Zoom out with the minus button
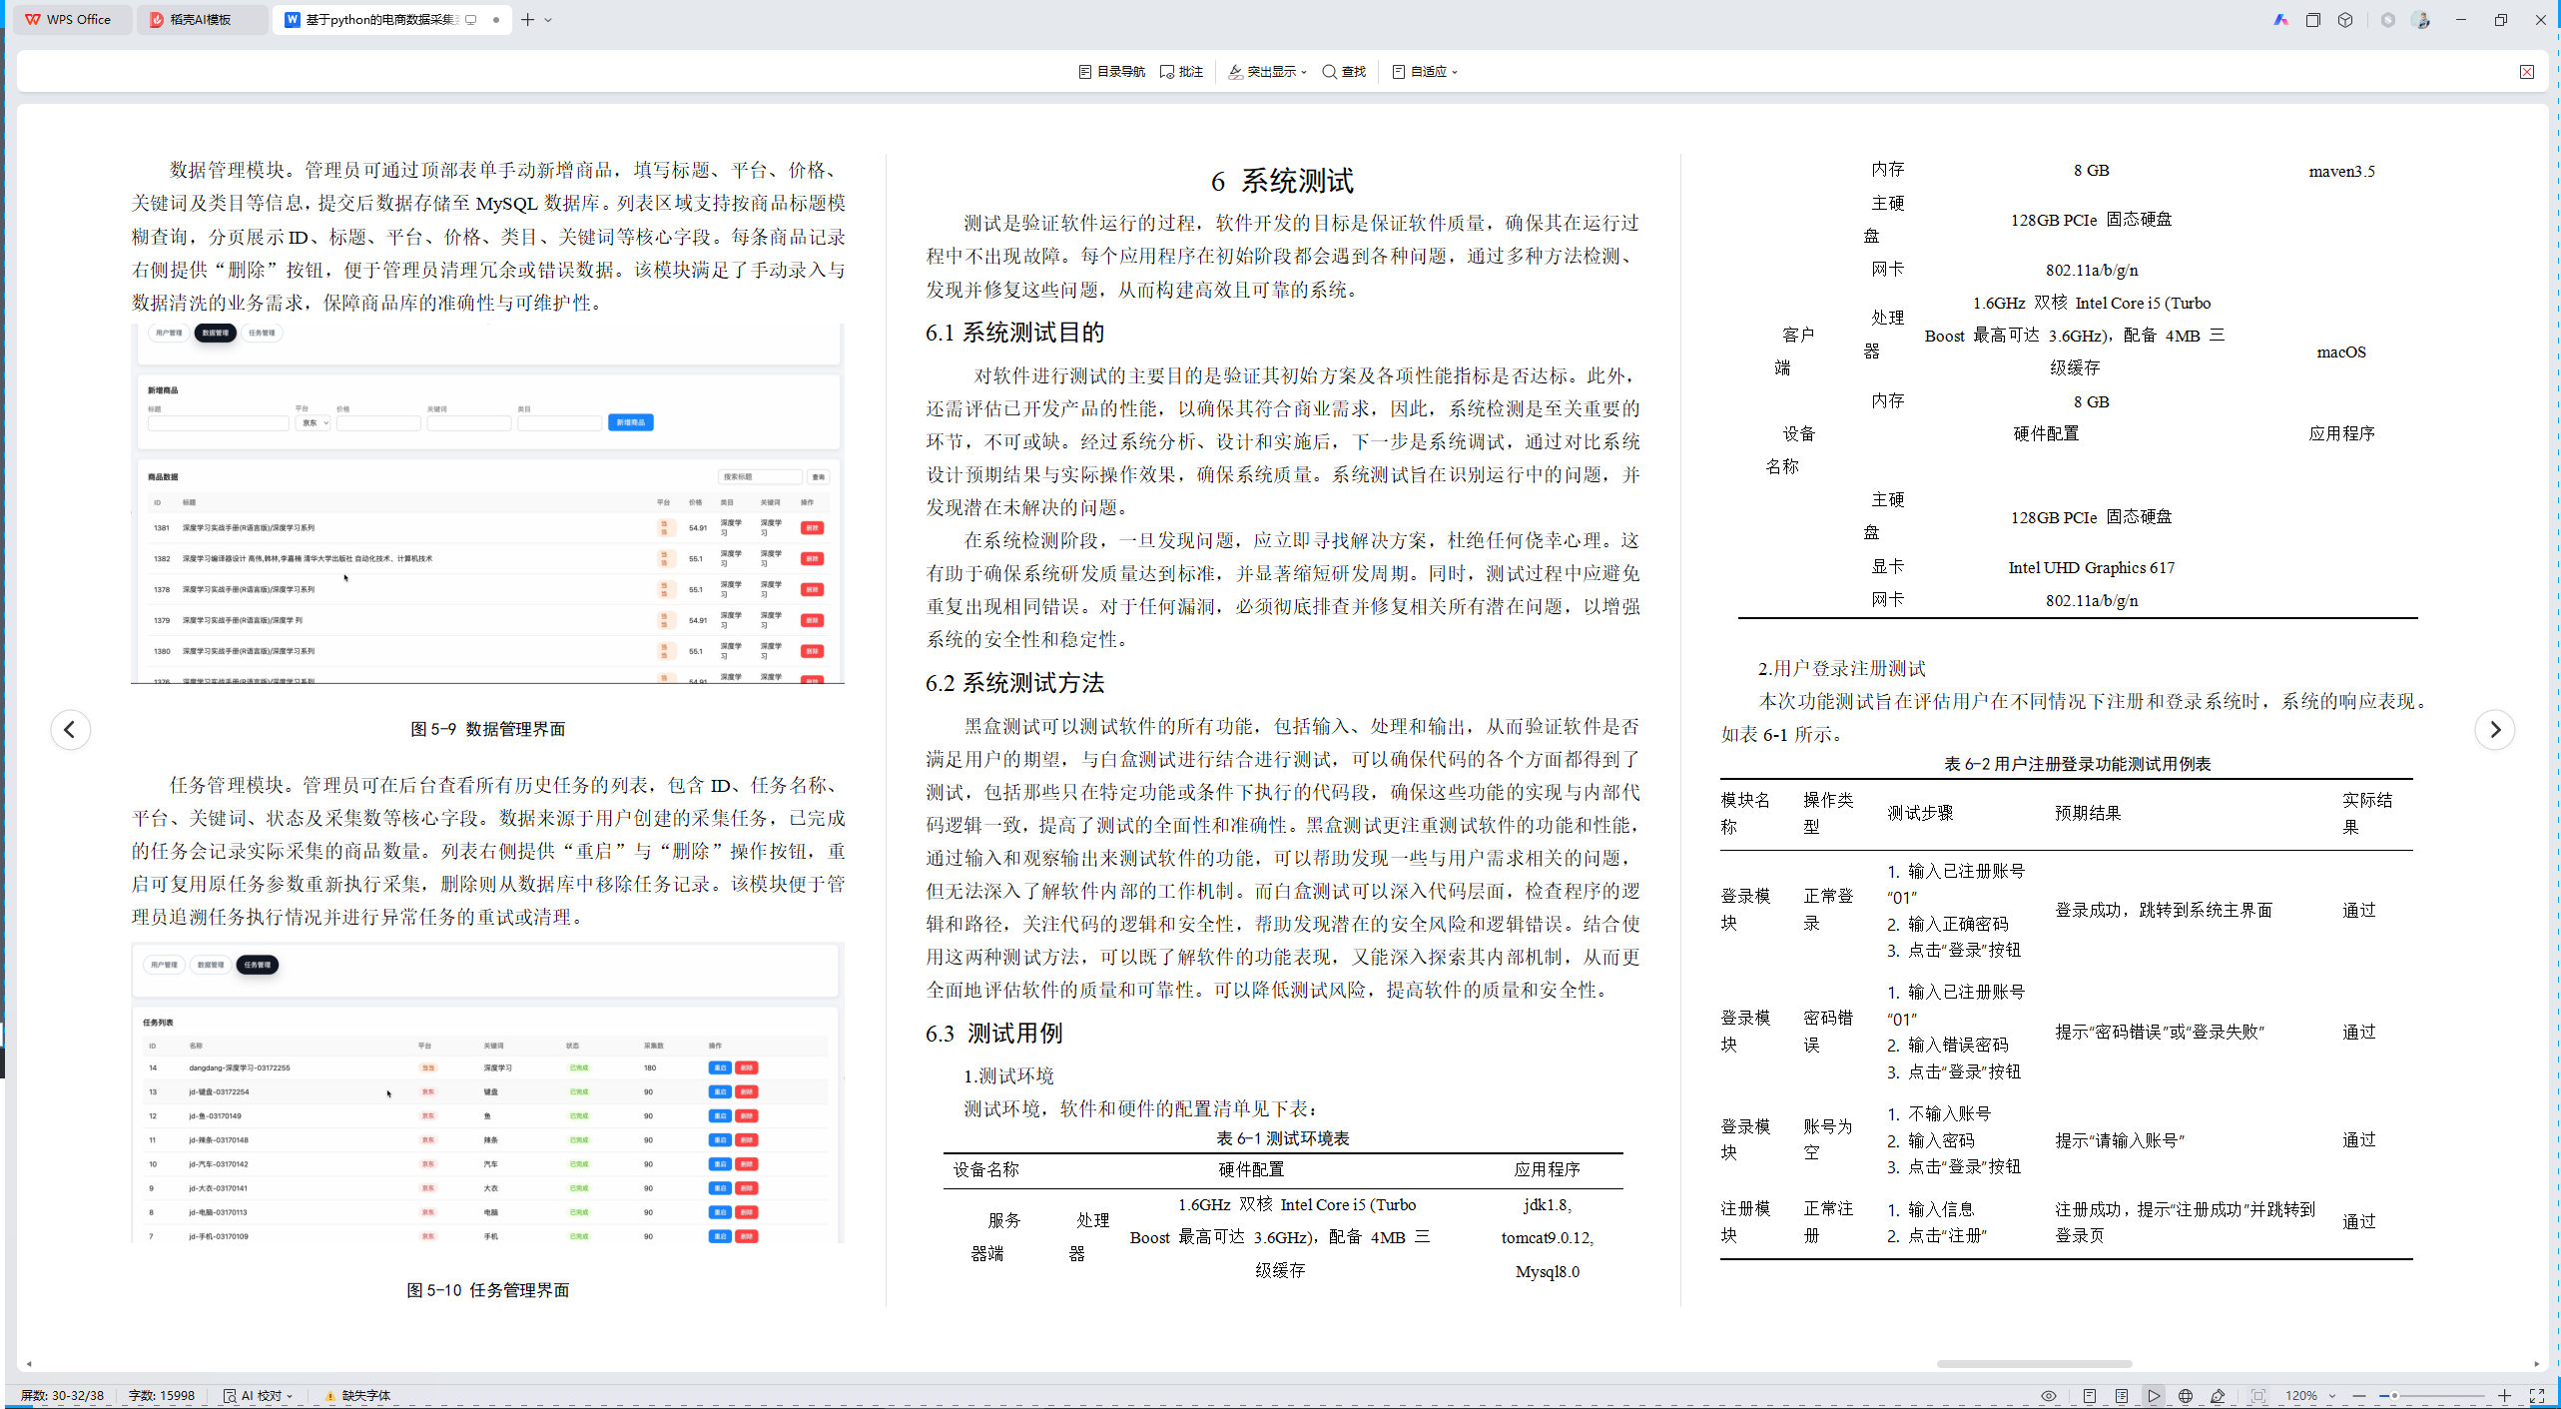The height and width of the screenshot is (1409, 2561). point(2358,1396)
